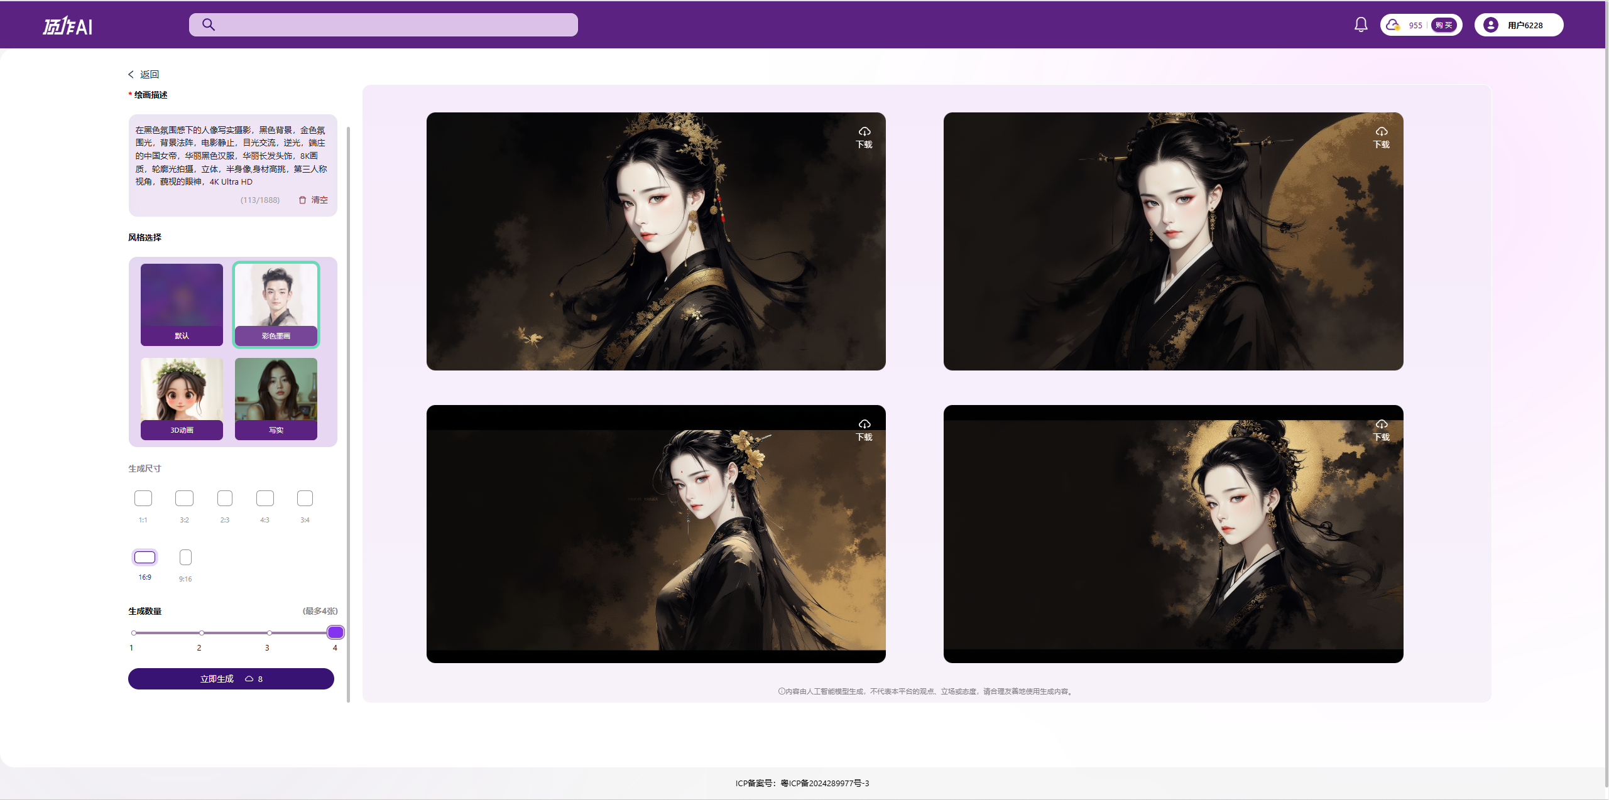Click the user avatar icon
1609x800 pixels.
[x=1490, y=25]
